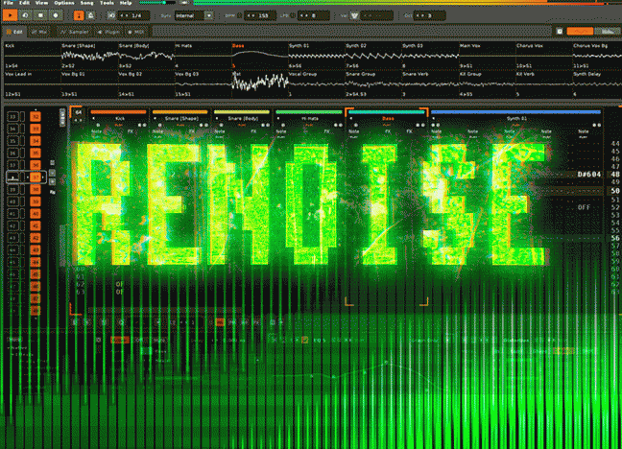Click the orange button at right of tab bar

[580, 32]
